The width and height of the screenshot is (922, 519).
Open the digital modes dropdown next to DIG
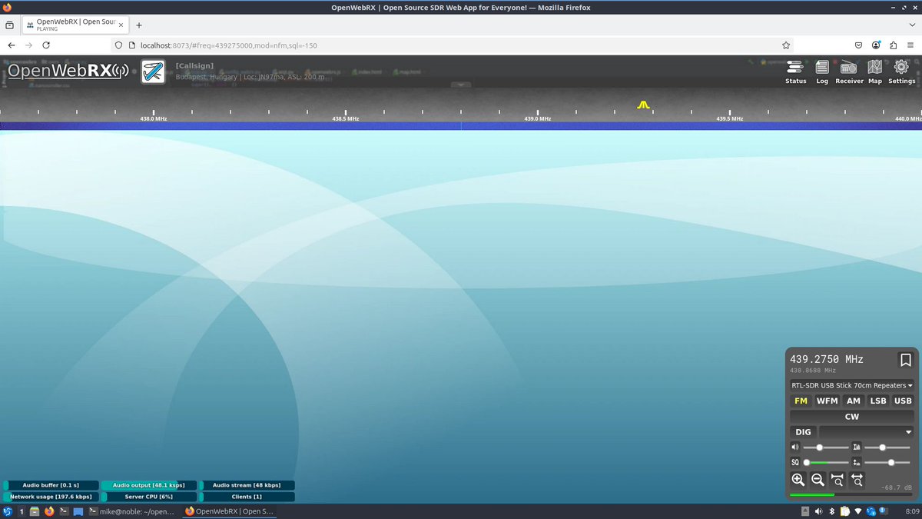tap(867, 432)
